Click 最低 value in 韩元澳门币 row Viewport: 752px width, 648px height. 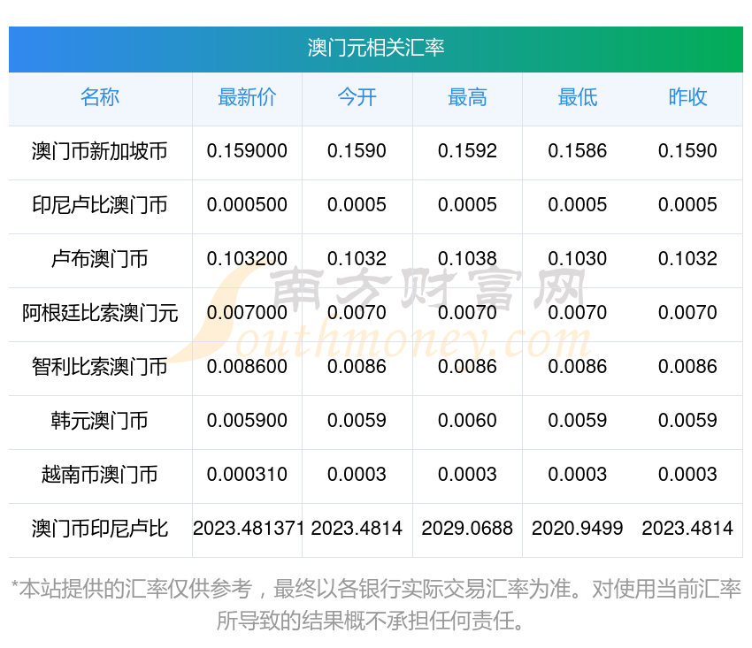coord(578,420)
